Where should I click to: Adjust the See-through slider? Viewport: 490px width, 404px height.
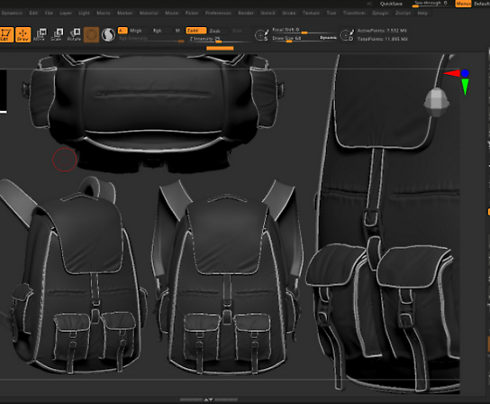tap(431, 4)
